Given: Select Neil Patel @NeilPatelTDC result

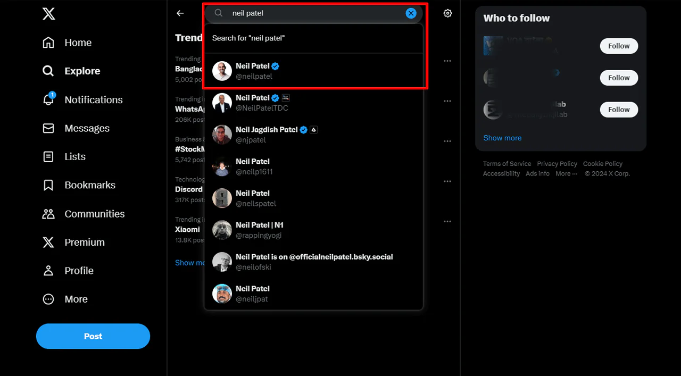Looking at the screenshot, I should click(x=314, y=103).
